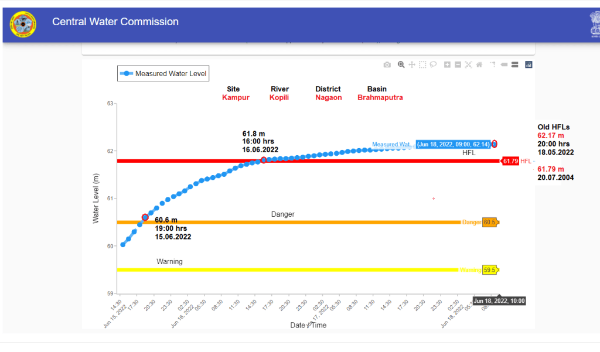Image resolution: width=600 pixels, height=352 pixels.
Task: Enable show closest data on hover
Action: click(503, 65)
